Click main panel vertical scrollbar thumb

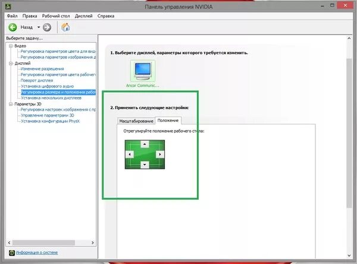(349, 133)
